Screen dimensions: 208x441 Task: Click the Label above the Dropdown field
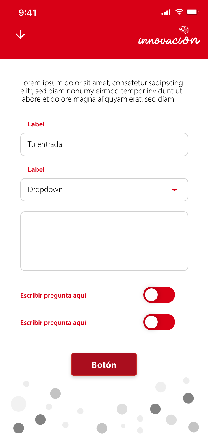(36, 169)
